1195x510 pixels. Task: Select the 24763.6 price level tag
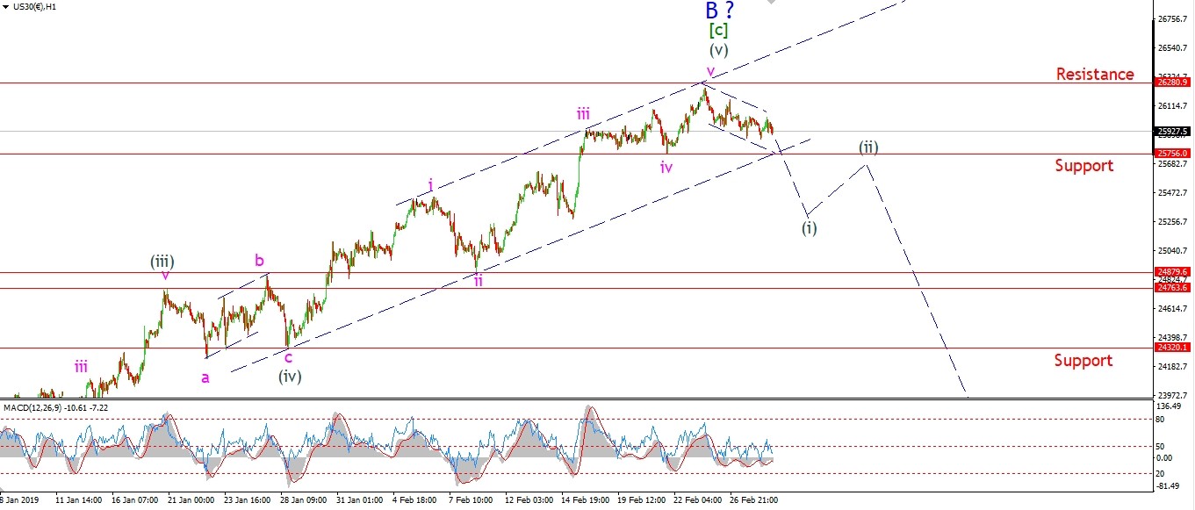pyautogui.click(x=1173, y=288)
